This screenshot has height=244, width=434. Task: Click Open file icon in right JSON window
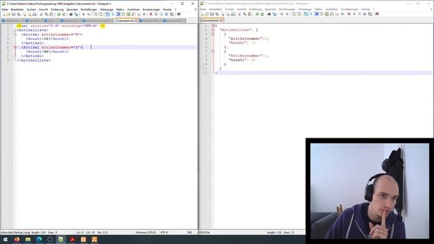tap(207, 14)
